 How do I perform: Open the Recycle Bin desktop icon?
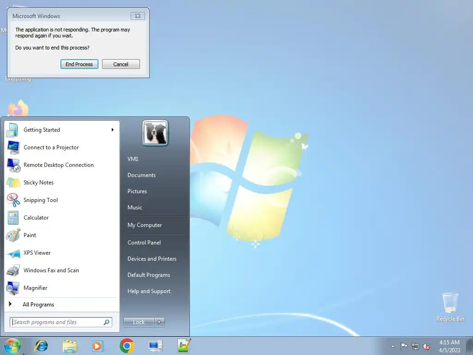[x=450, y=303]
